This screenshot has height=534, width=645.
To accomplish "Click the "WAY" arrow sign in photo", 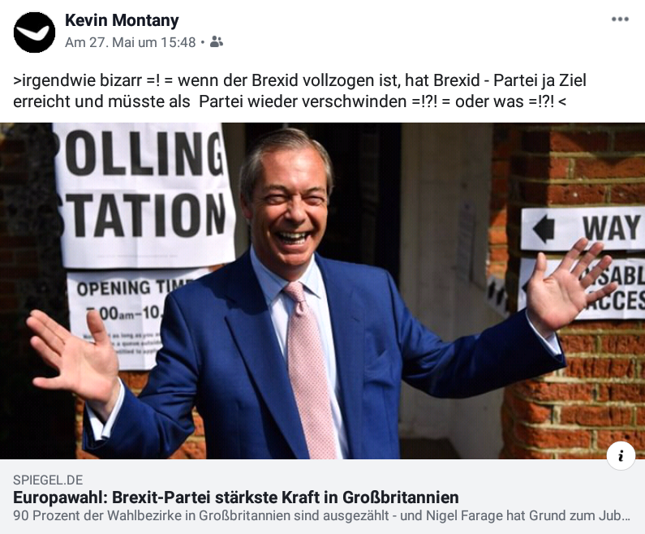I will (x=583, y=228).
